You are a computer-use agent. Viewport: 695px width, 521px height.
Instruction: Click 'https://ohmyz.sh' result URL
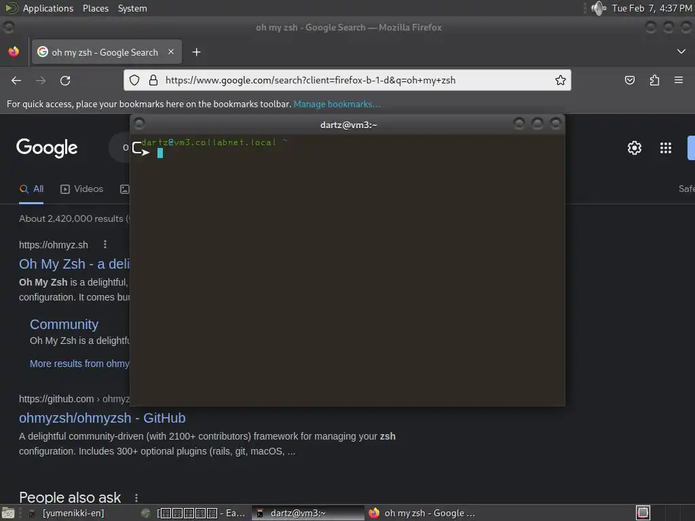(x=54, y=245)
